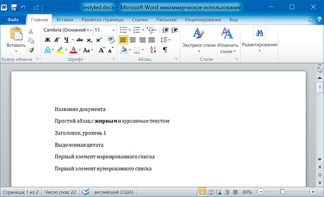Open the Файл tab
This screenshot has width=324, height=197.
coord(13,19)
